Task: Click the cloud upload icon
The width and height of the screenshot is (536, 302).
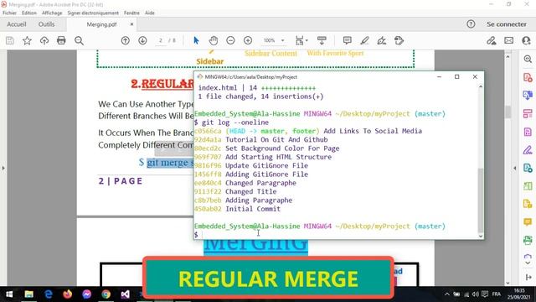Action: (x=44, y=41)
